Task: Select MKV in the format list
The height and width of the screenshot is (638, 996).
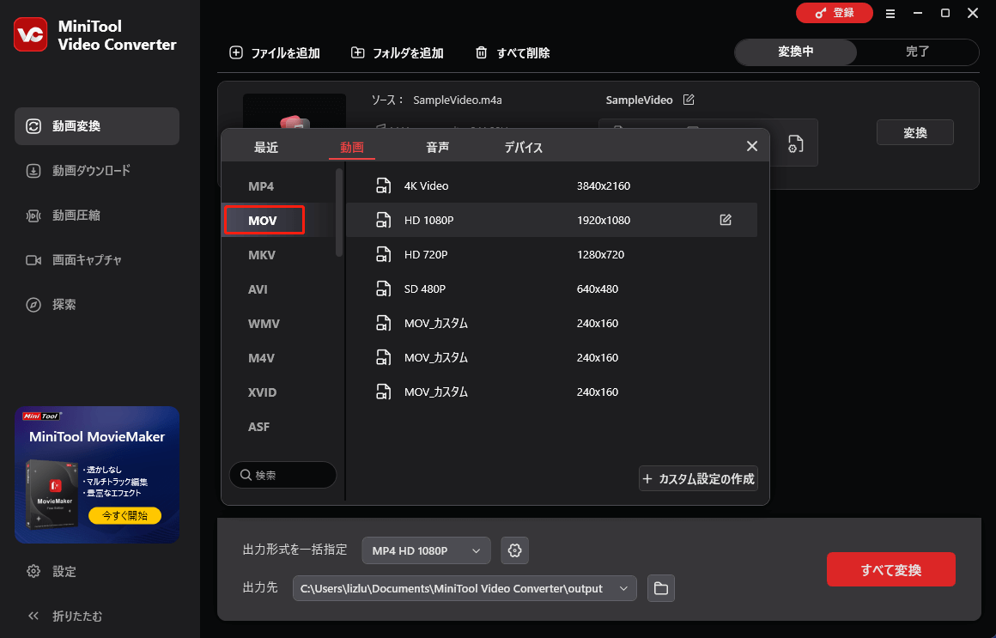Action: (x=262, y=255)
